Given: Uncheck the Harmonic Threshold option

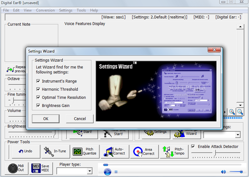Looking at the screenshot, I should point(38,89).
